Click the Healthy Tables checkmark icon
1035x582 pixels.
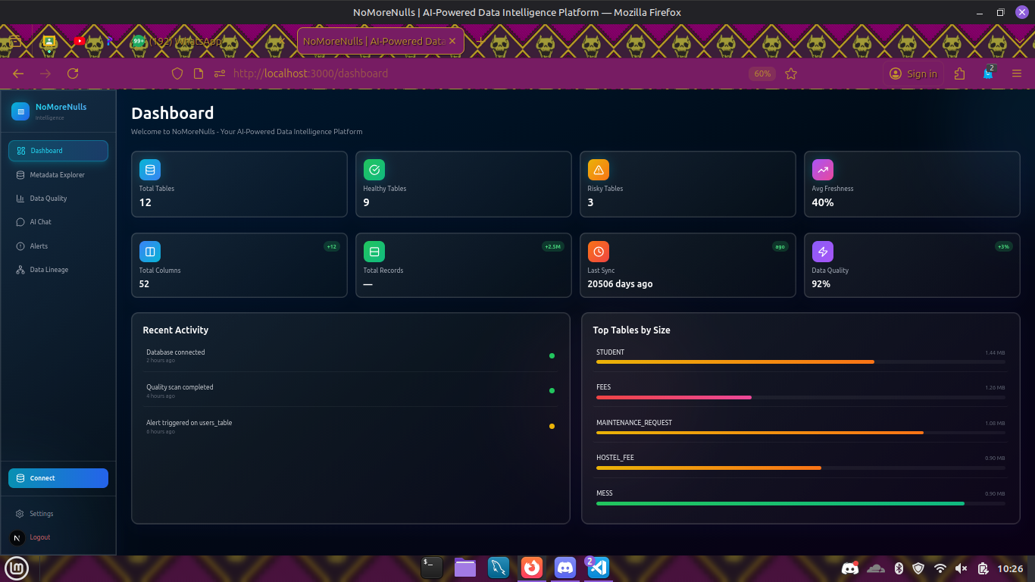click(374, 170)
